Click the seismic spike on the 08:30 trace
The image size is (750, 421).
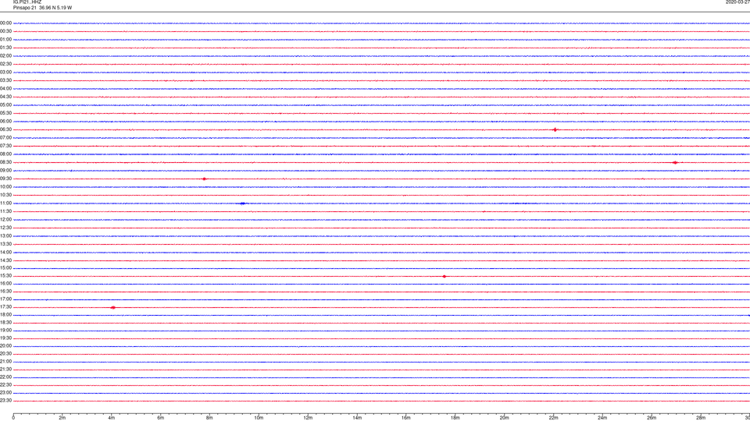click(x=675, y=163)
